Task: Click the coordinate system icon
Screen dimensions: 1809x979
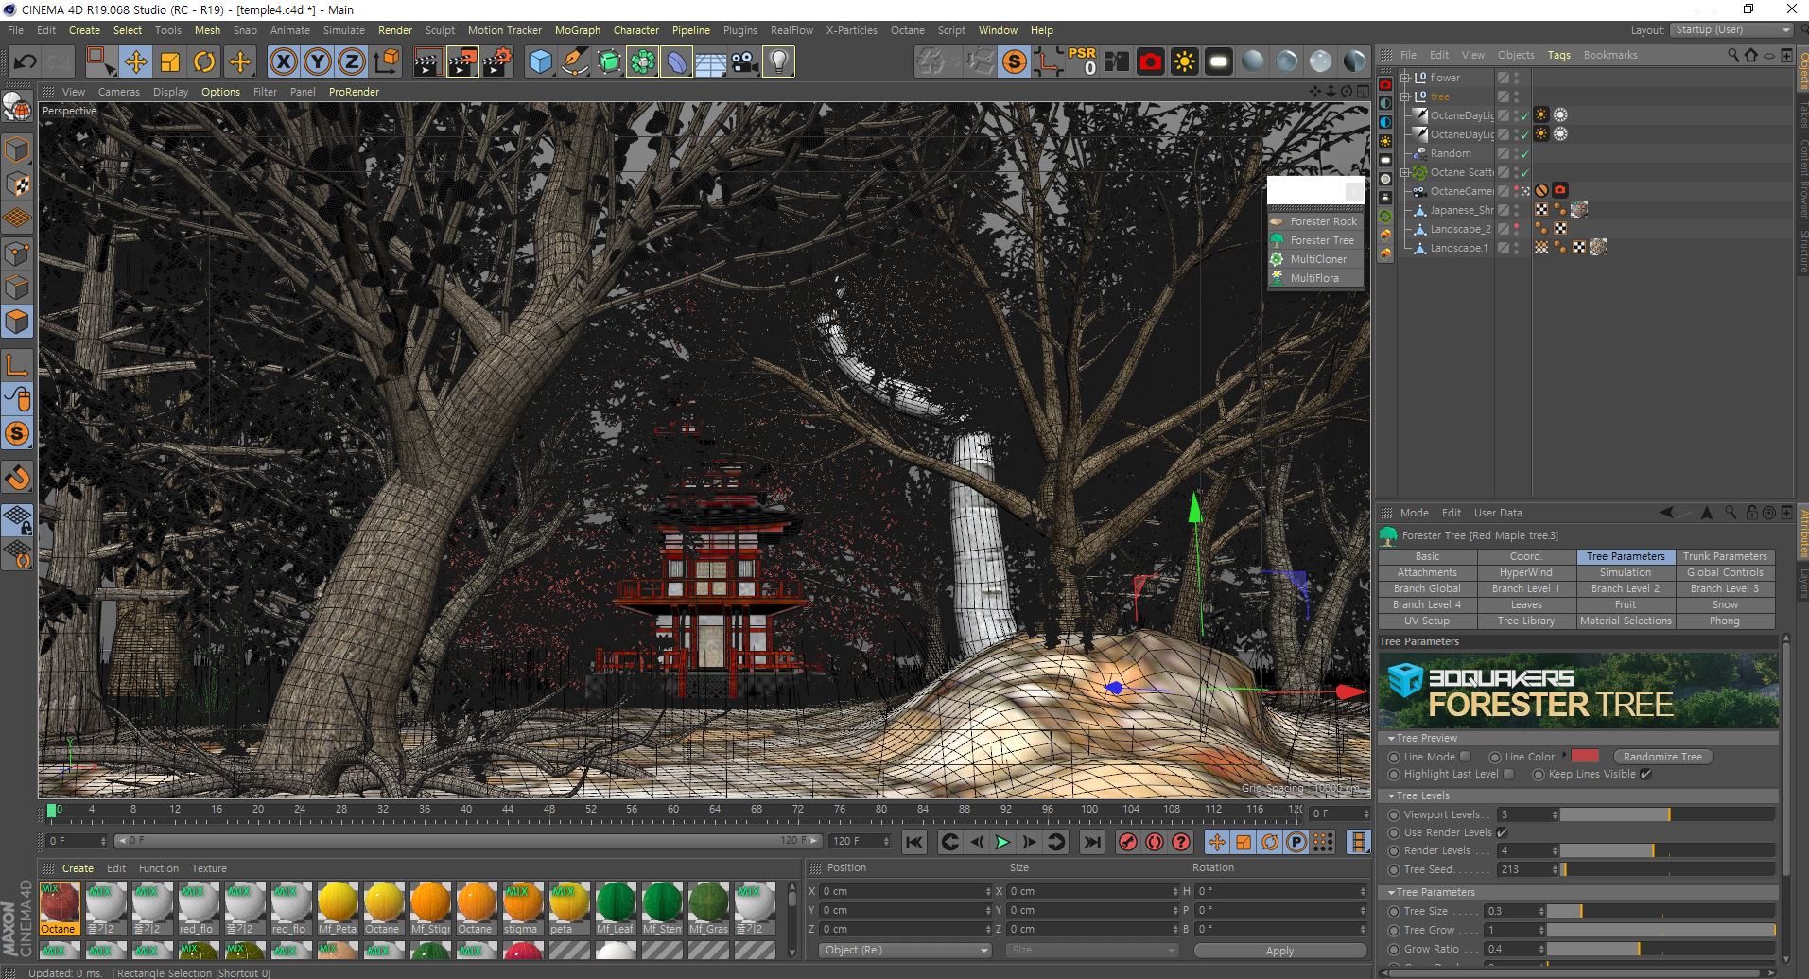Action: point(387,62)
